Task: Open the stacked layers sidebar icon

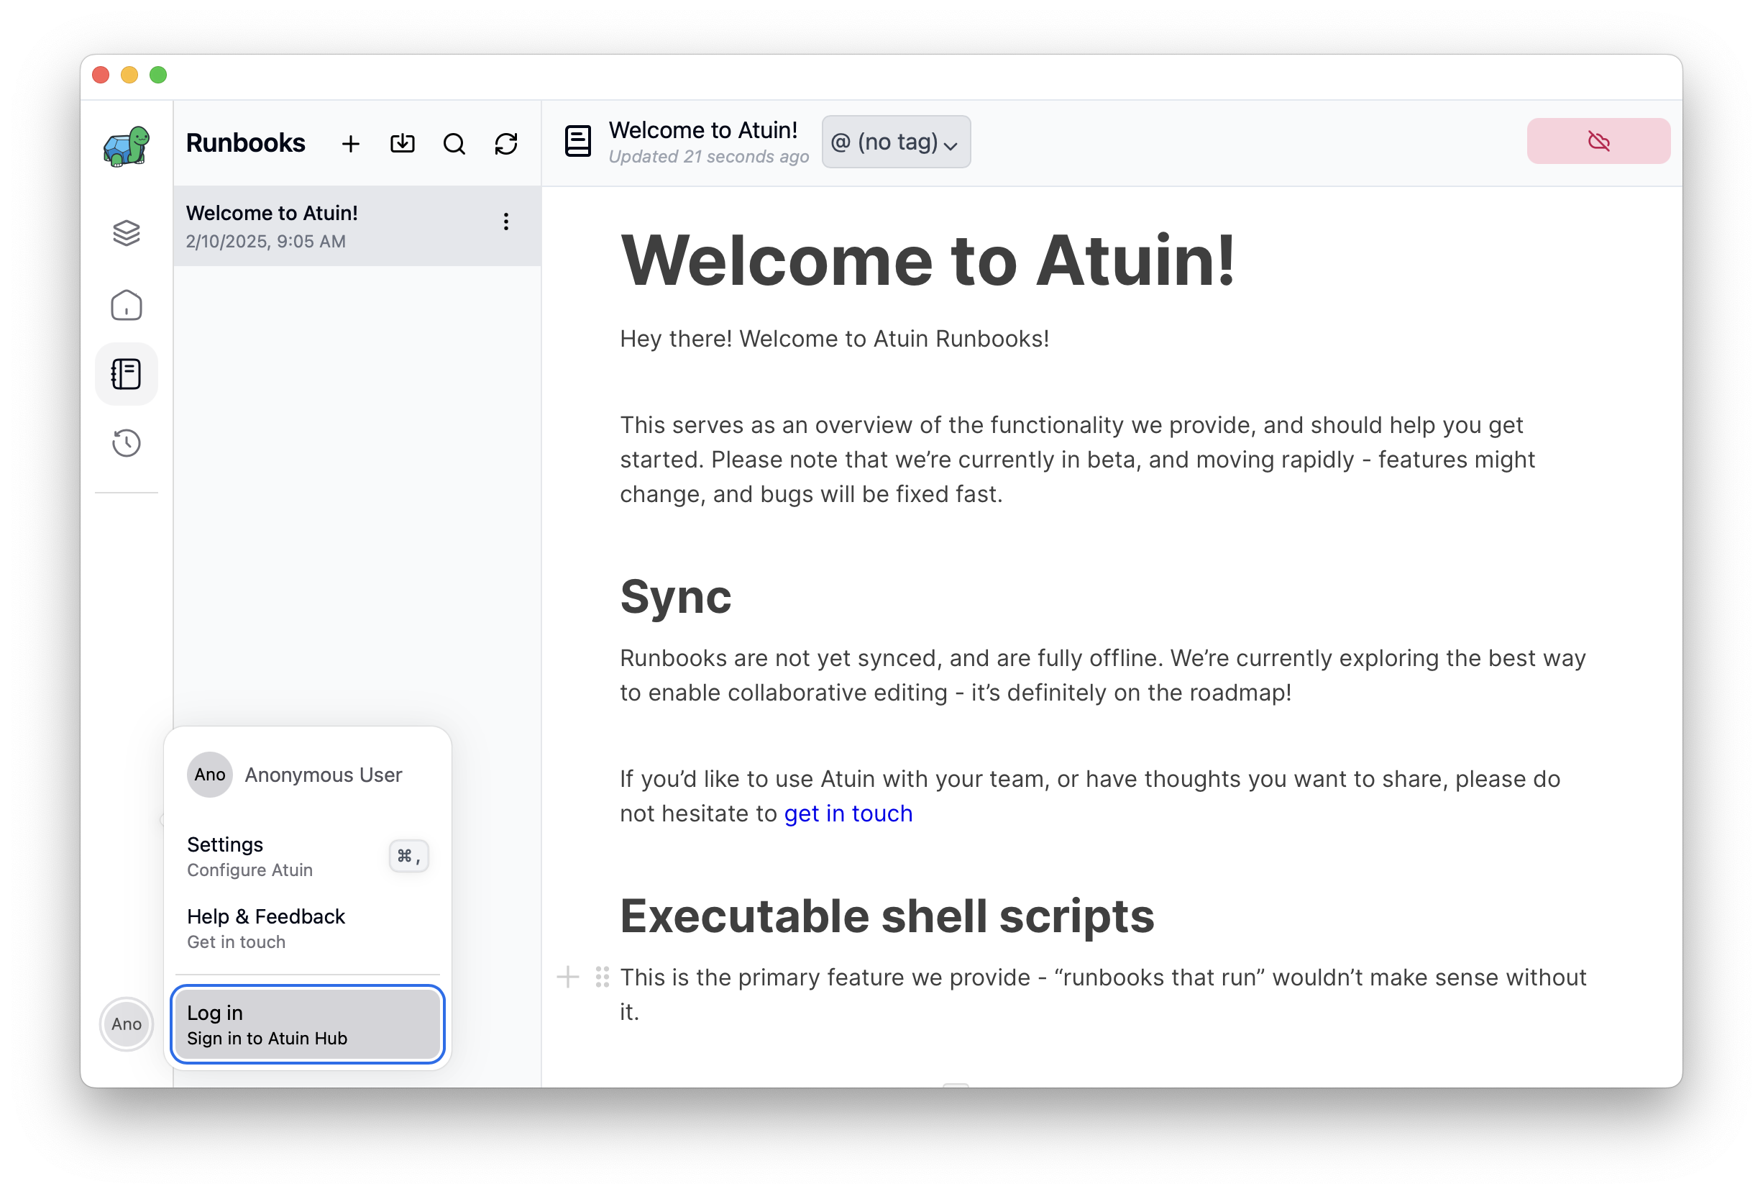Action: (x=126, y=233)
